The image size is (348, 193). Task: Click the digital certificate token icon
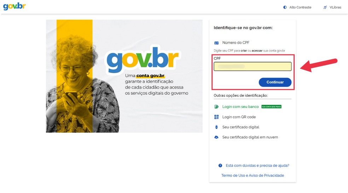pos(216,127)
